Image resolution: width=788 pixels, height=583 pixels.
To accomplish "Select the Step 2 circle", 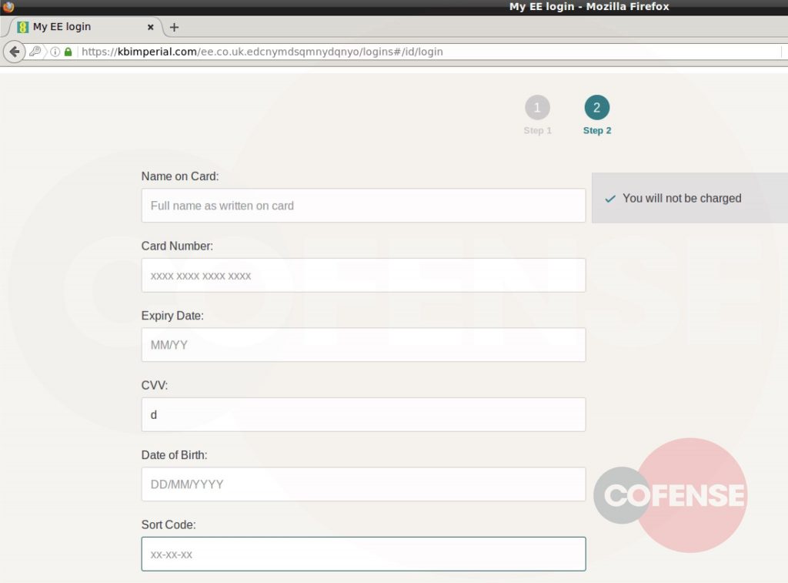I will 596,107.
